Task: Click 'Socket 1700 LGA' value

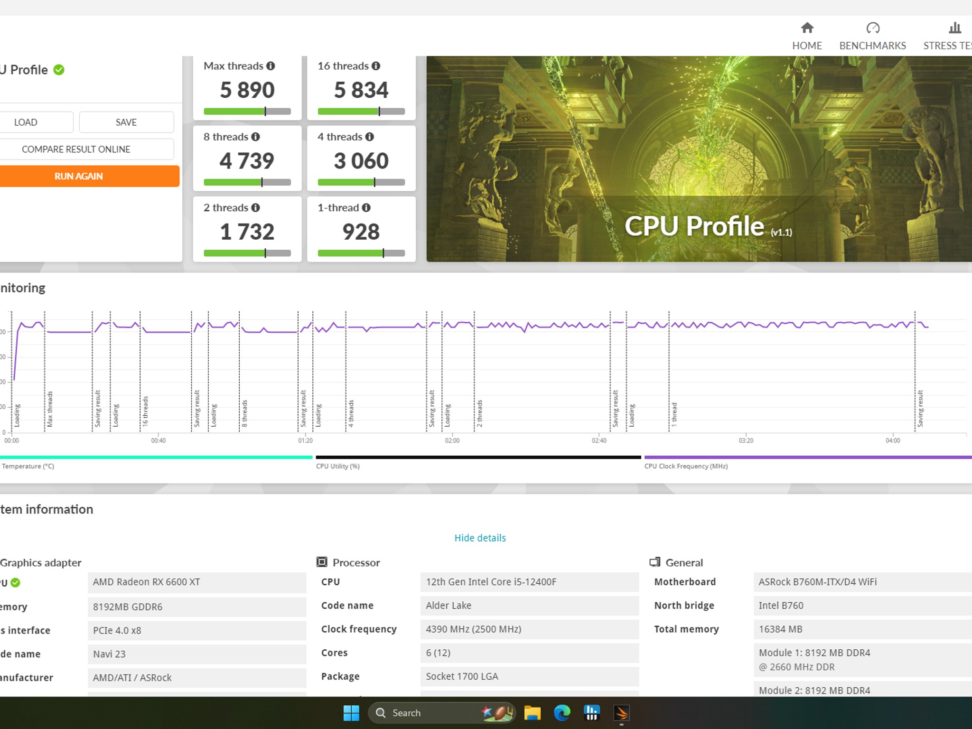Action: tap(530, 677)
